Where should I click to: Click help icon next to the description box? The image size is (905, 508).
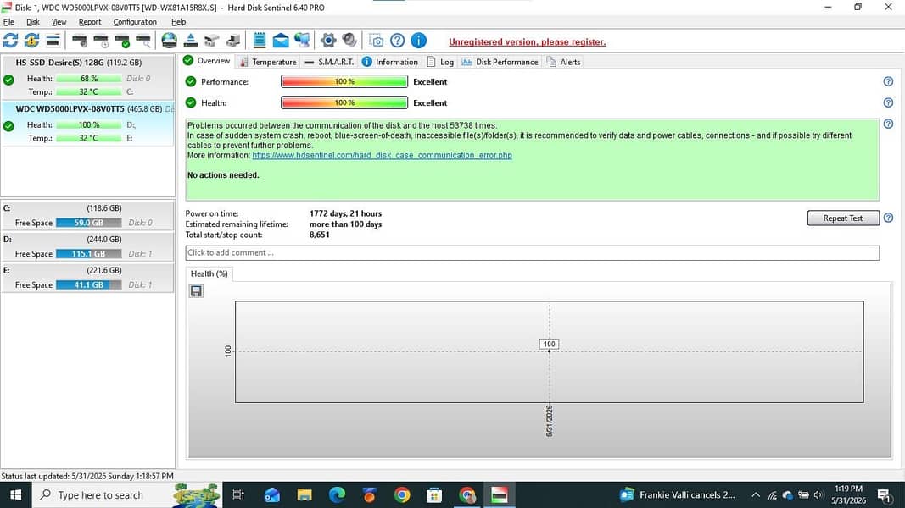[888, 124]
